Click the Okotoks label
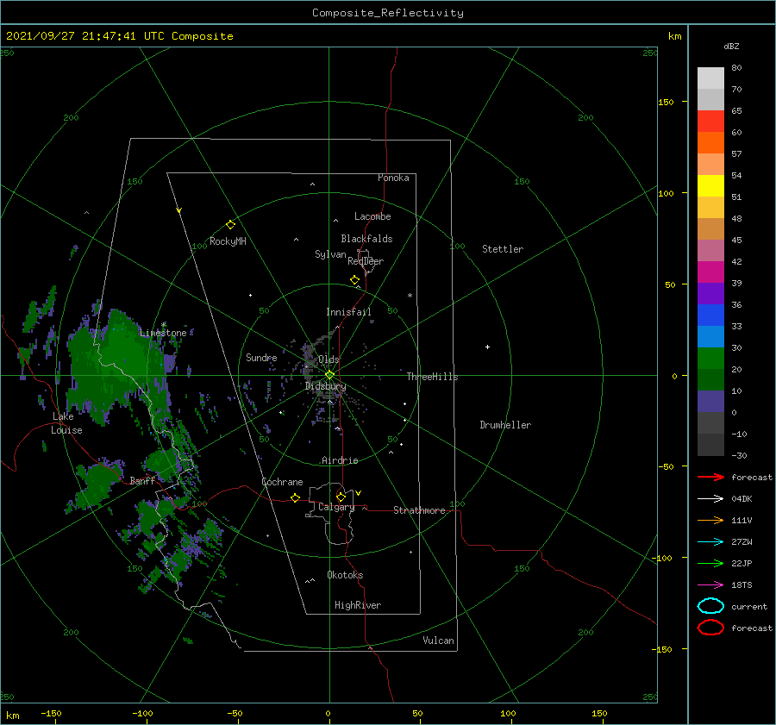The width and height of the screenshot is (776, 725). [x=345, y=575]
